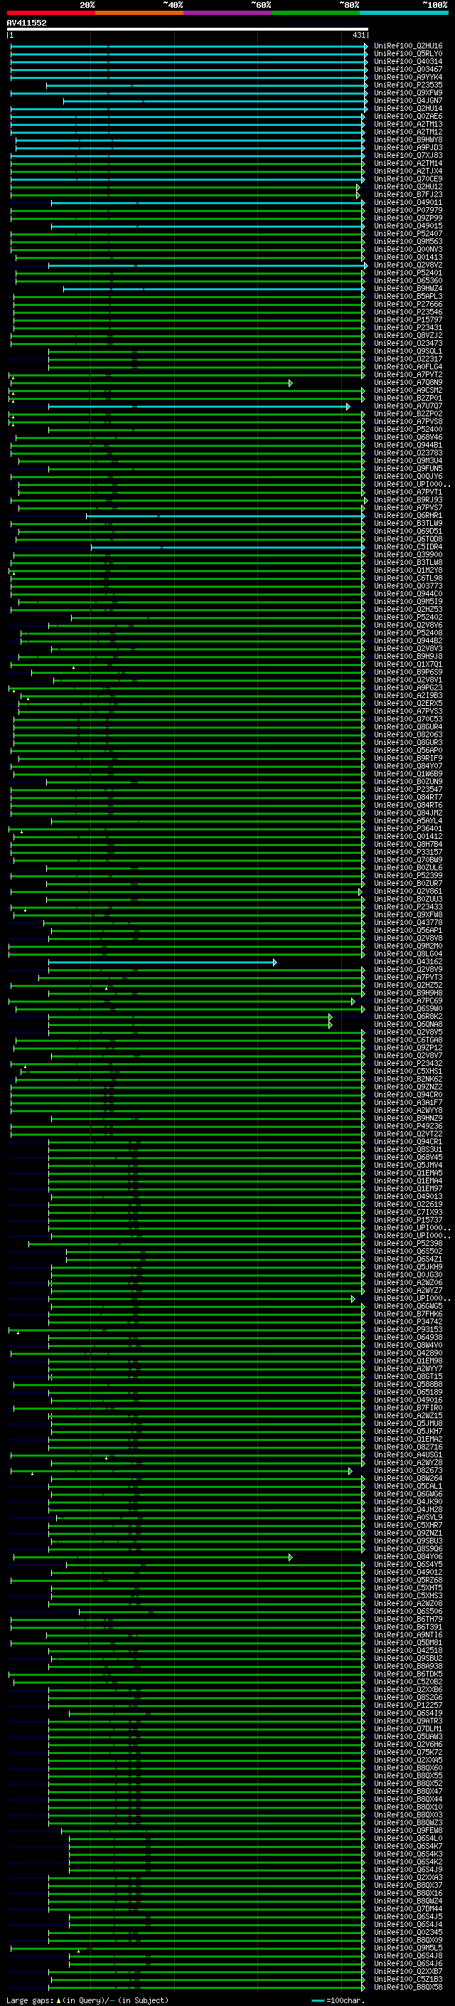Click the orange ~40% identity legend bar
Viewport: 455px width, 2006px height.
click(139, 13)
